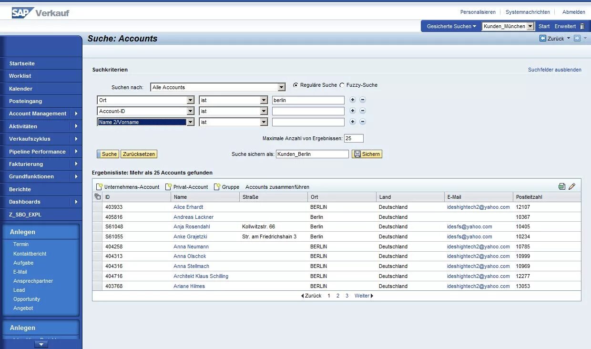The height and width of the screenshot is (349, 591).
Task: Click the Sichern save button
Action: coord(367,154)
